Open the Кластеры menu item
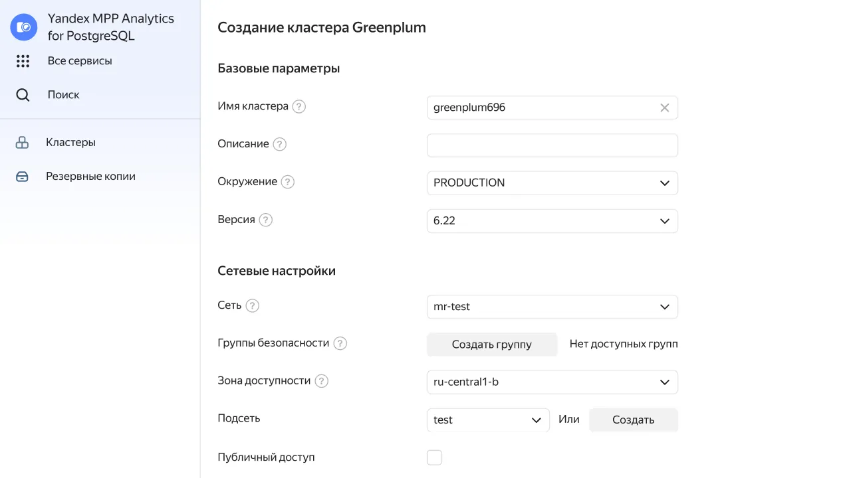 (70, 143)
